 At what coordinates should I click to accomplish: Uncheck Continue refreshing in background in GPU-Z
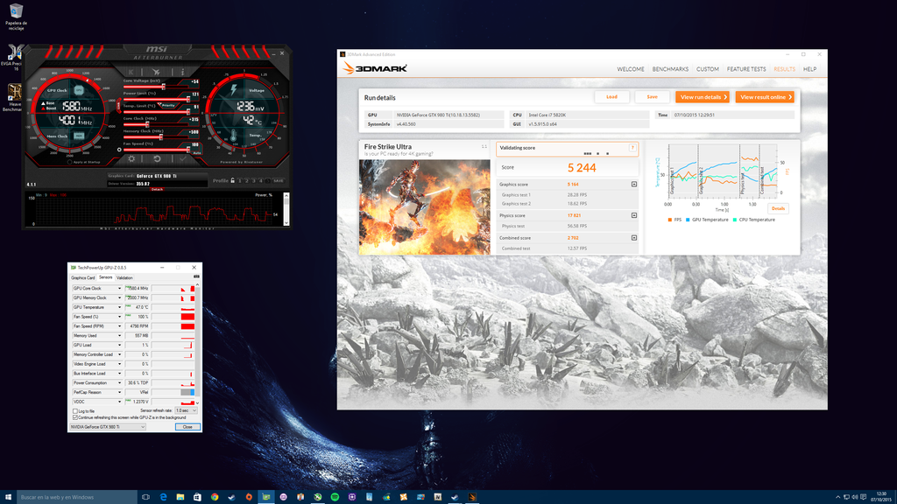coord(75,417)
